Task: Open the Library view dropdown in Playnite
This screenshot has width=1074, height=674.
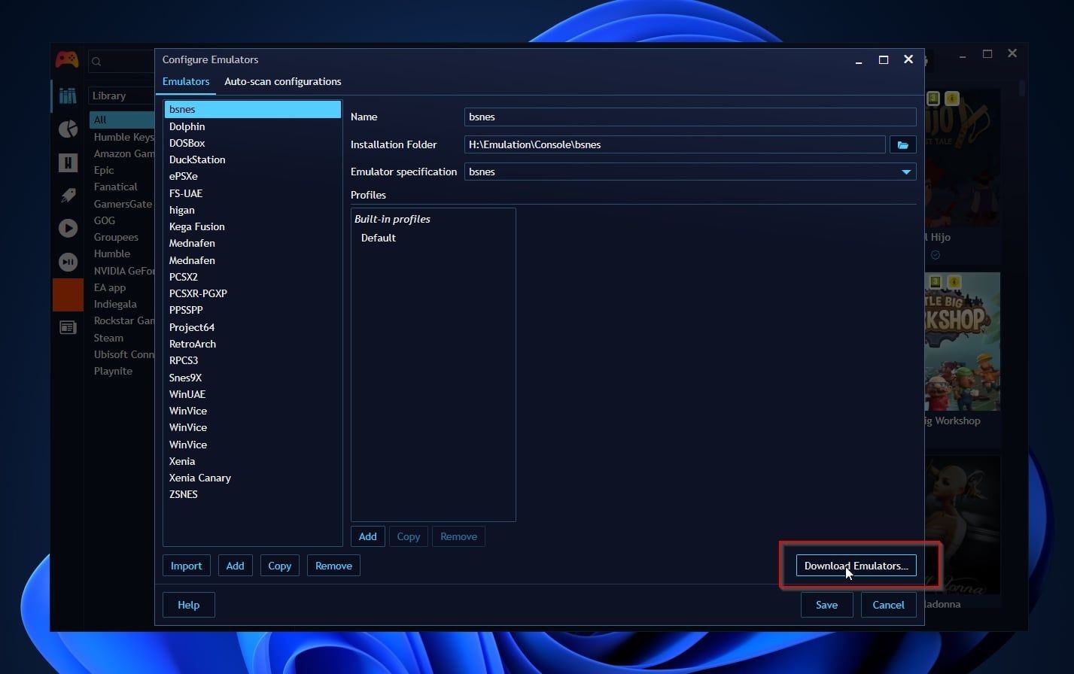Action: click(122, 96)
